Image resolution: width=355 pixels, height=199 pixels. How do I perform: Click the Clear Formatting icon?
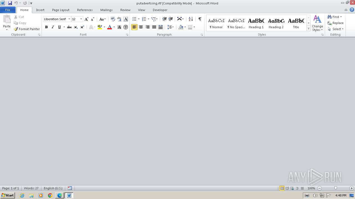pyautogui.click(x=113, y=19)
